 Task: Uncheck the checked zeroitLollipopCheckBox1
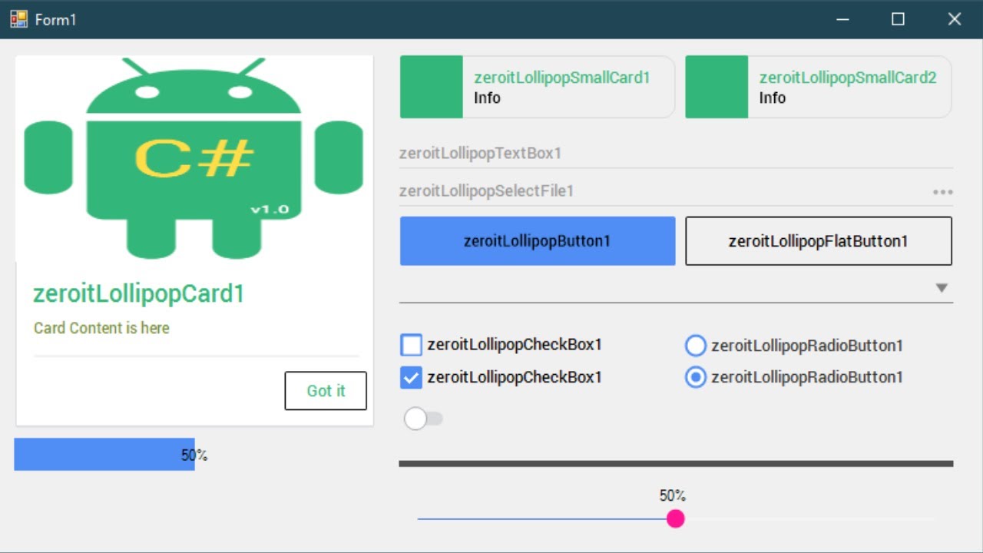[x=412, y=377]
